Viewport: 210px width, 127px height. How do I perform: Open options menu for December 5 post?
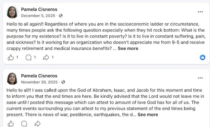click(200, 12)
